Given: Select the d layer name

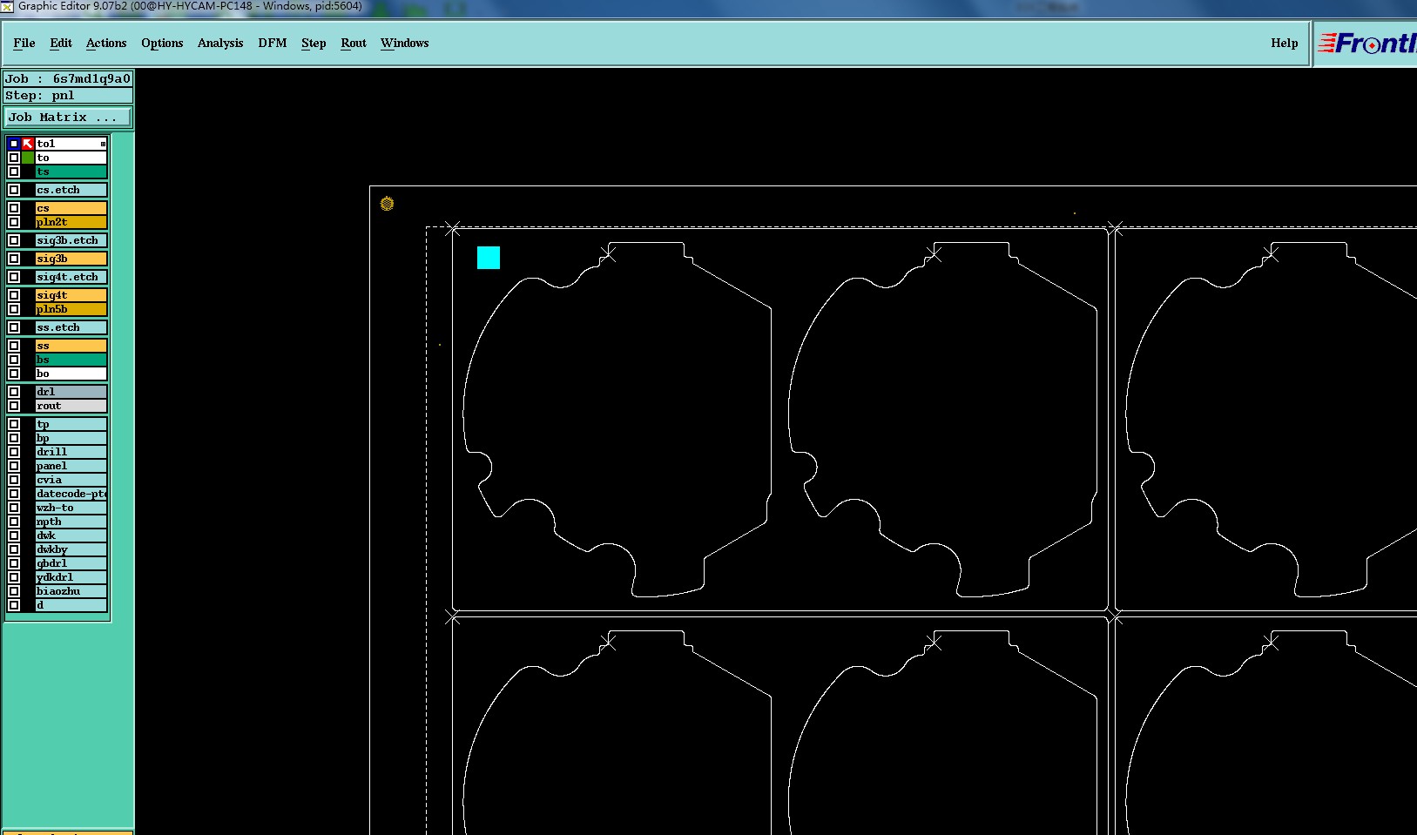Looking at the screenshot, I should pyautogui.click(x=71, y=605).
